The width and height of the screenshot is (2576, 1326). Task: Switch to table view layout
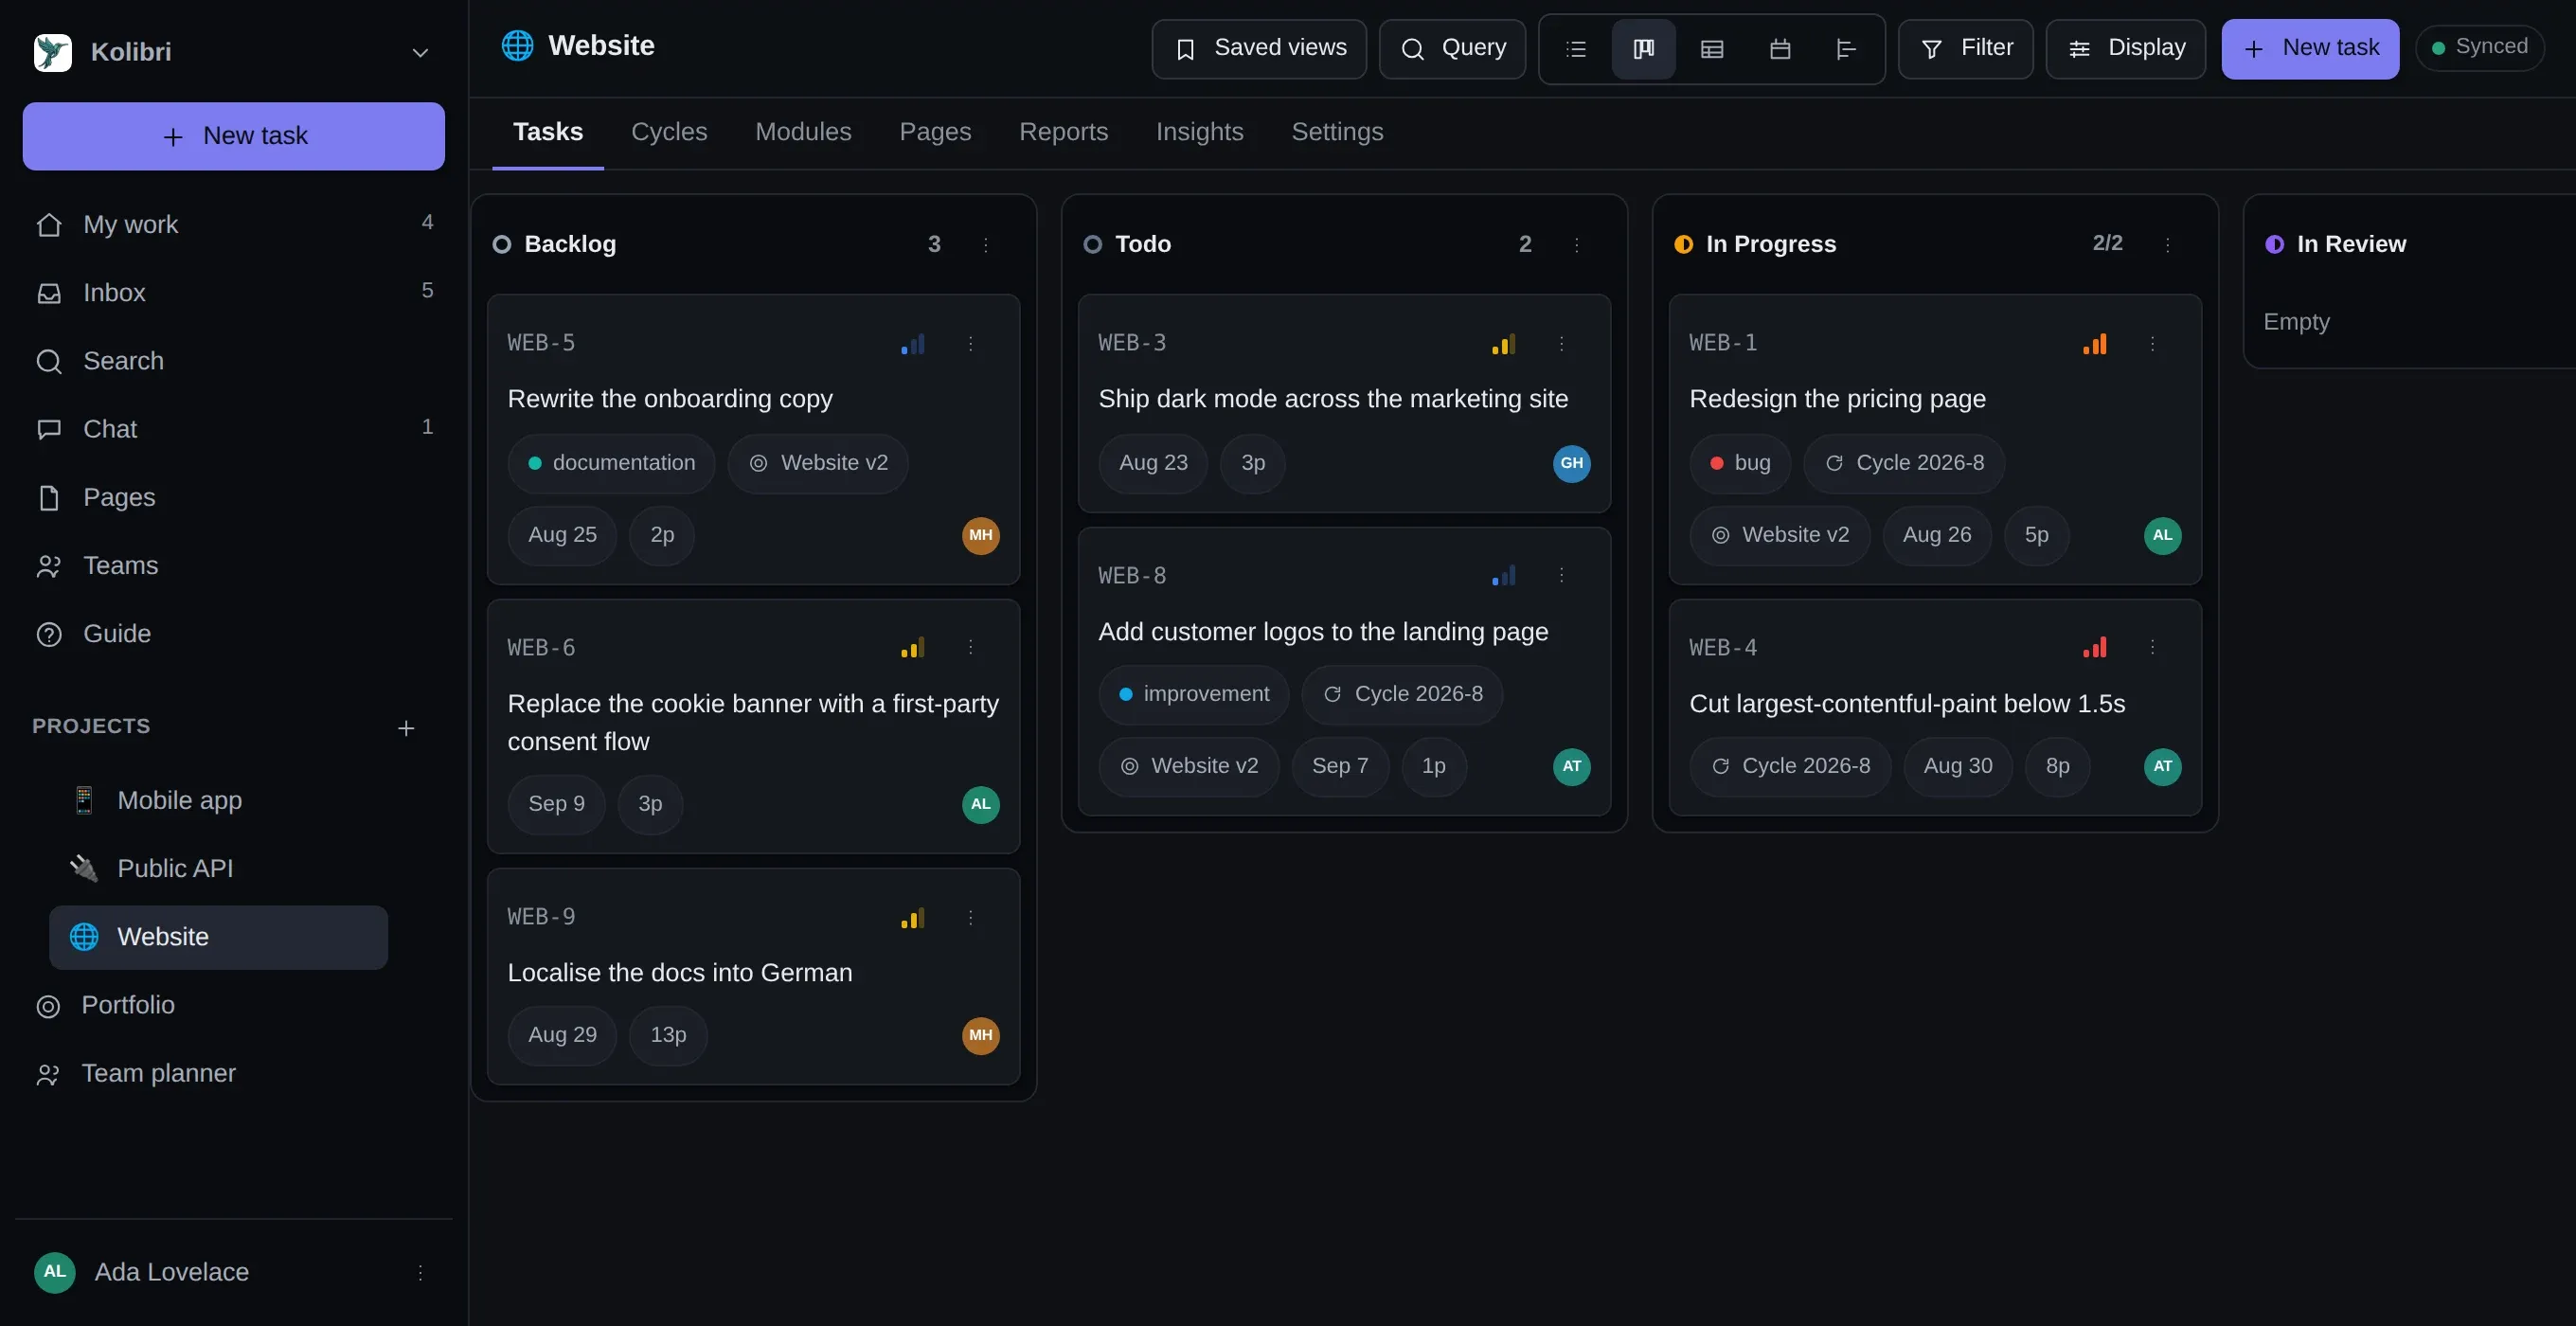coord(1712,49)
